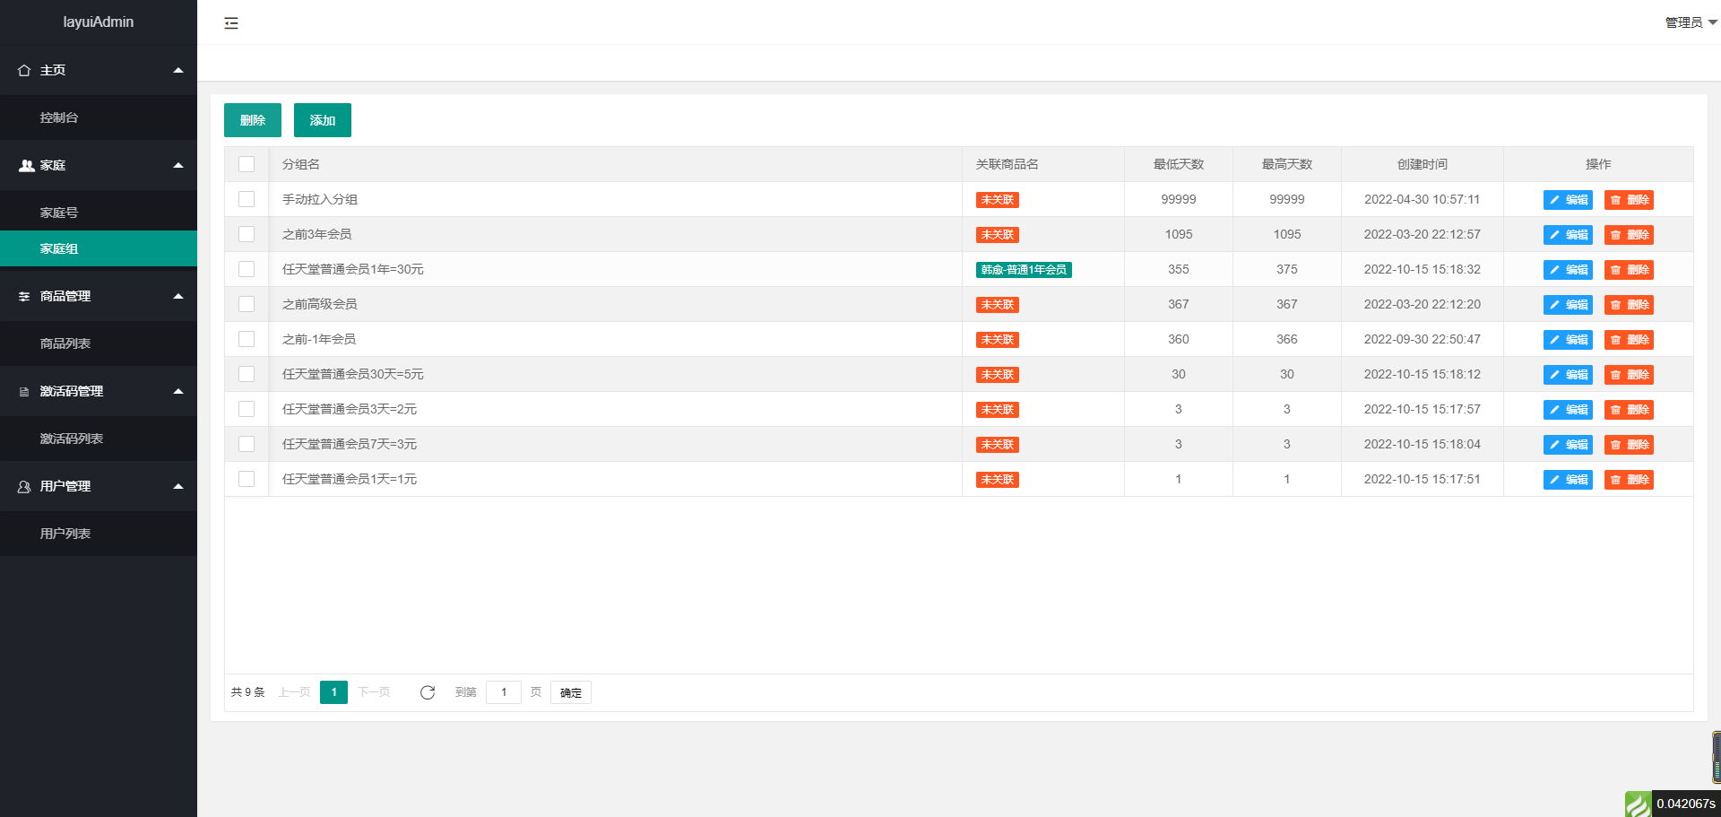The width and height of the screenshot is (1721, 817).
Task: Check the box for 任天堂普通会员3天=2元
Action: click(246, 409)
